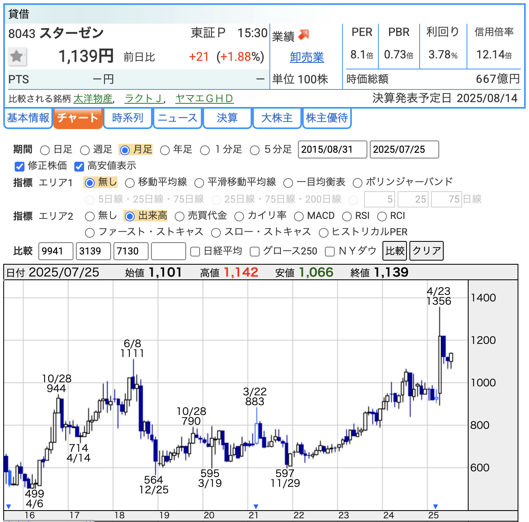Click the empty fourth comparison code field
This screenshot has height=522, width=529.
(x=169, y=251)
